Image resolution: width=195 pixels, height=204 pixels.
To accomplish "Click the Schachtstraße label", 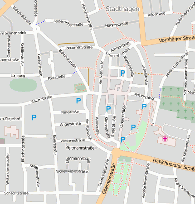I will click(16, 193).
